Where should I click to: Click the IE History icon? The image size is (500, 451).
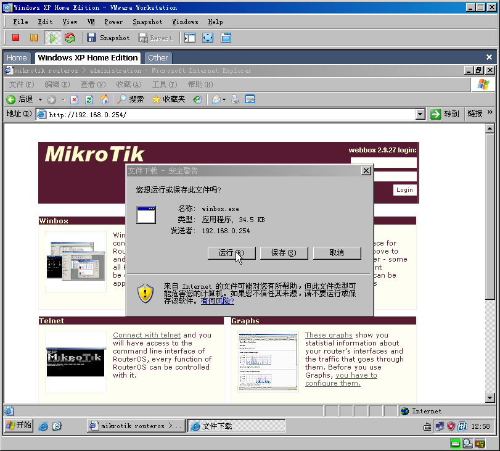click(x=197, y=99)
